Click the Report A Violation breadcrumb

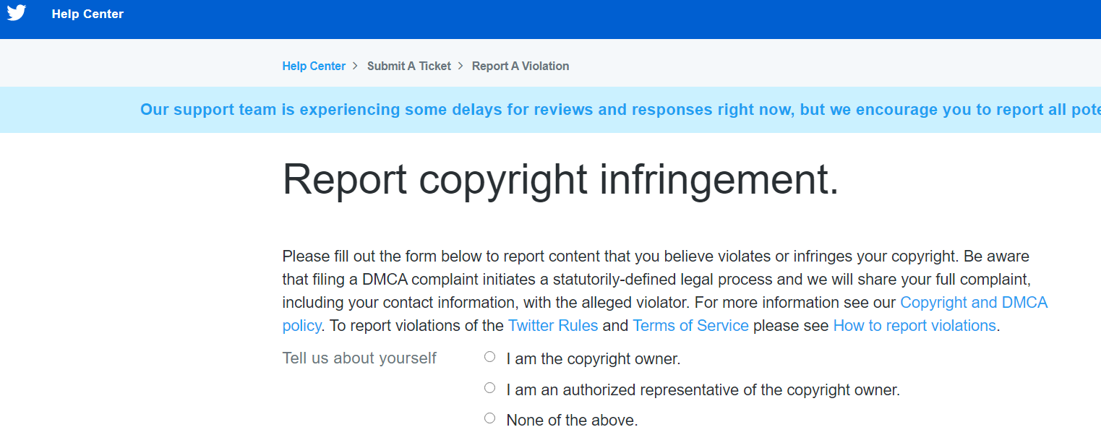click(x=520, y=66)
